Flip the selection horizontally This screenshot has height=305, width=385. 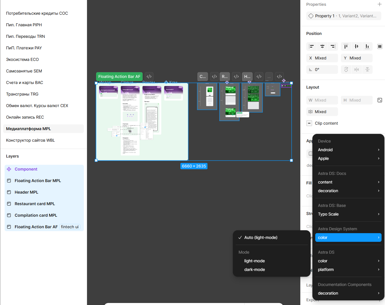[357, 70]
